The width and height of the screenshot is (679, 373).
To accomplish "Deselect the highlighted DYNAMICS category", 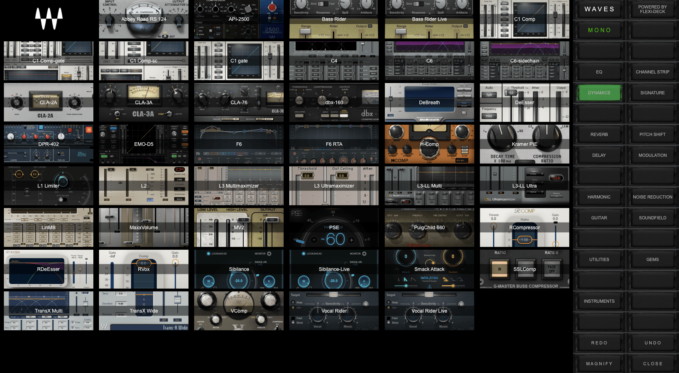I will coord(599,93).
